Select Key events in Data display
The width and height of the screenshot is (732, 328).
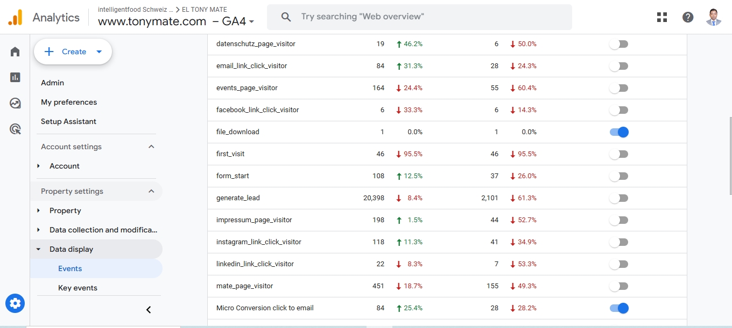point(78,288)
